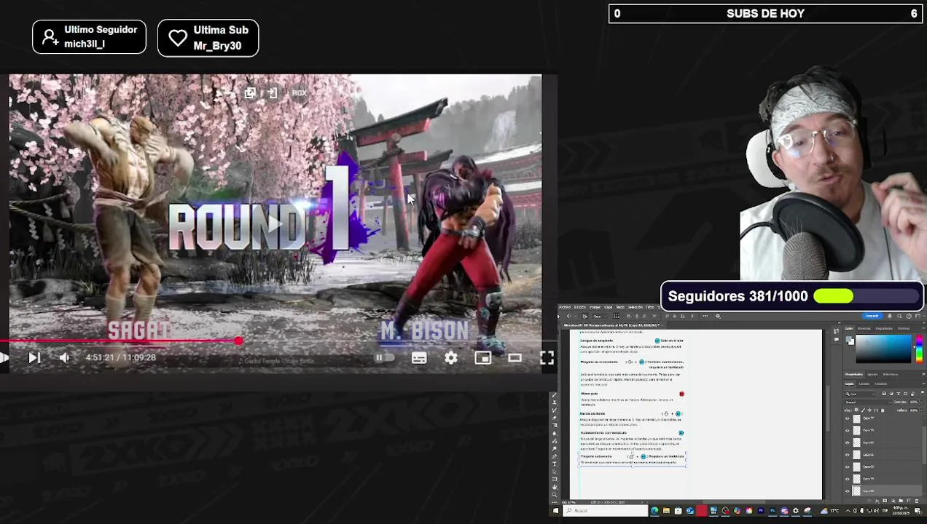Mute the YouTube video volume

(x=64, y=357)
